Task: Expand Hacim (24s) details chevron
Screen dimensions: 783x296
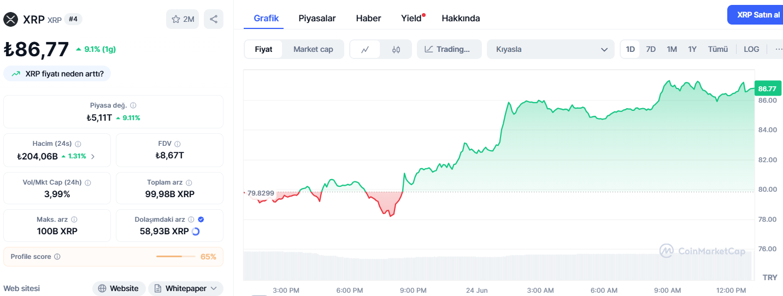Action: (x=92, y=156)
